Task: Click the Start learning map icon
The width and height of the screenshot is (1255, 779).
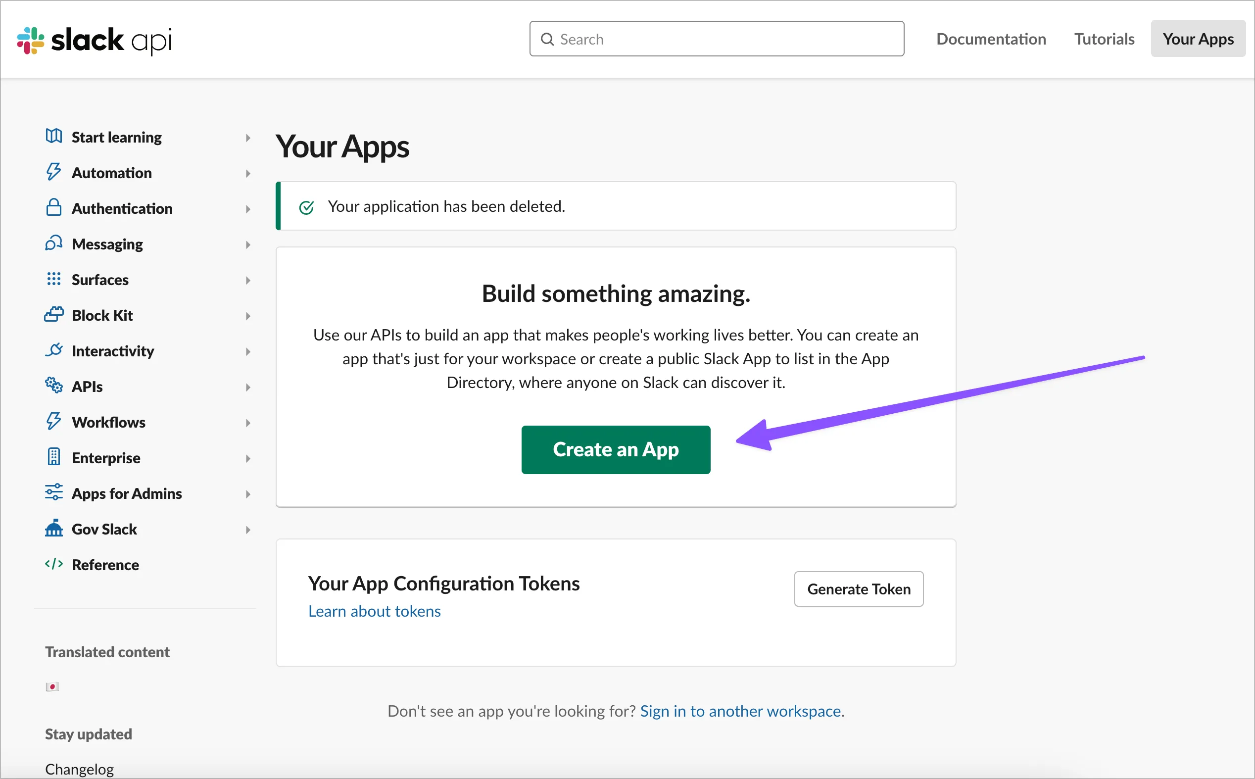Action: (53, 137)
